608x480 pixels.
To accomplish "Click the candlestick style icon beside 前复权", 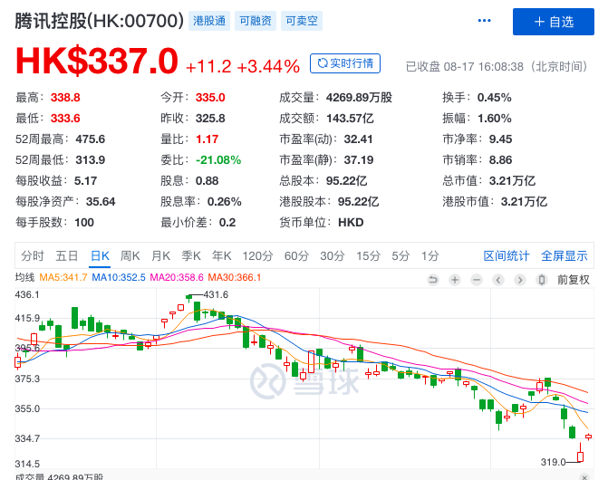I will (542, 280).
